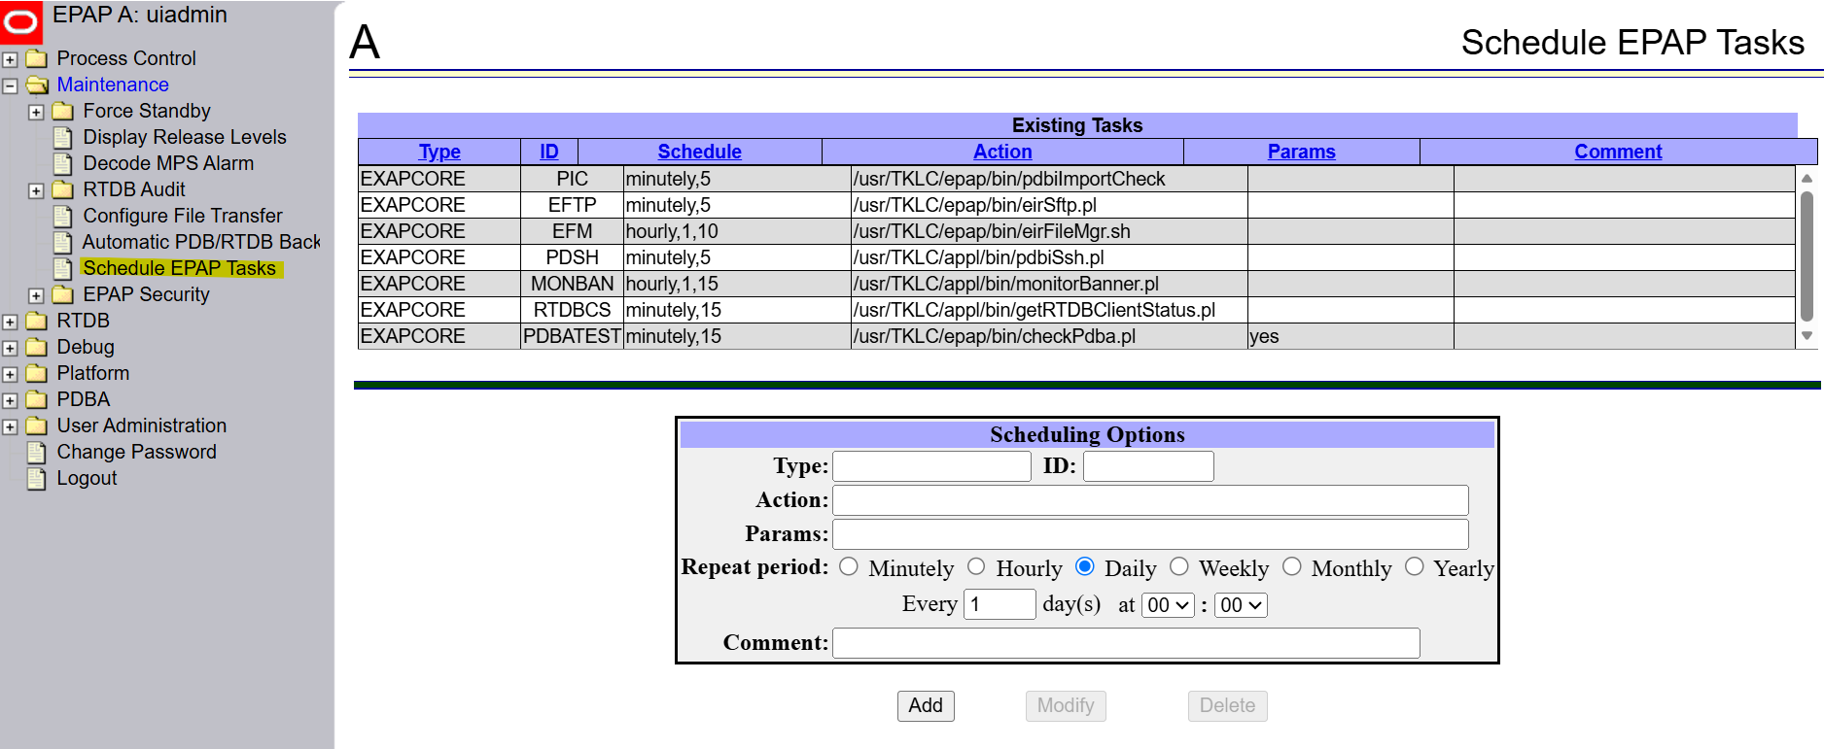Select the Daily repeat period
Viewport: 1824px width, 749px height.
(1085, 566)
